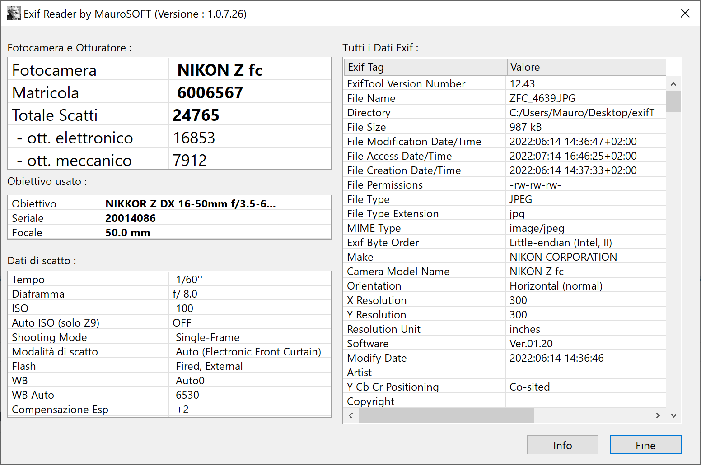Select the Software row
Image resolution: width=701 pixels, height=465 pixels.
(x=505, y=344)
